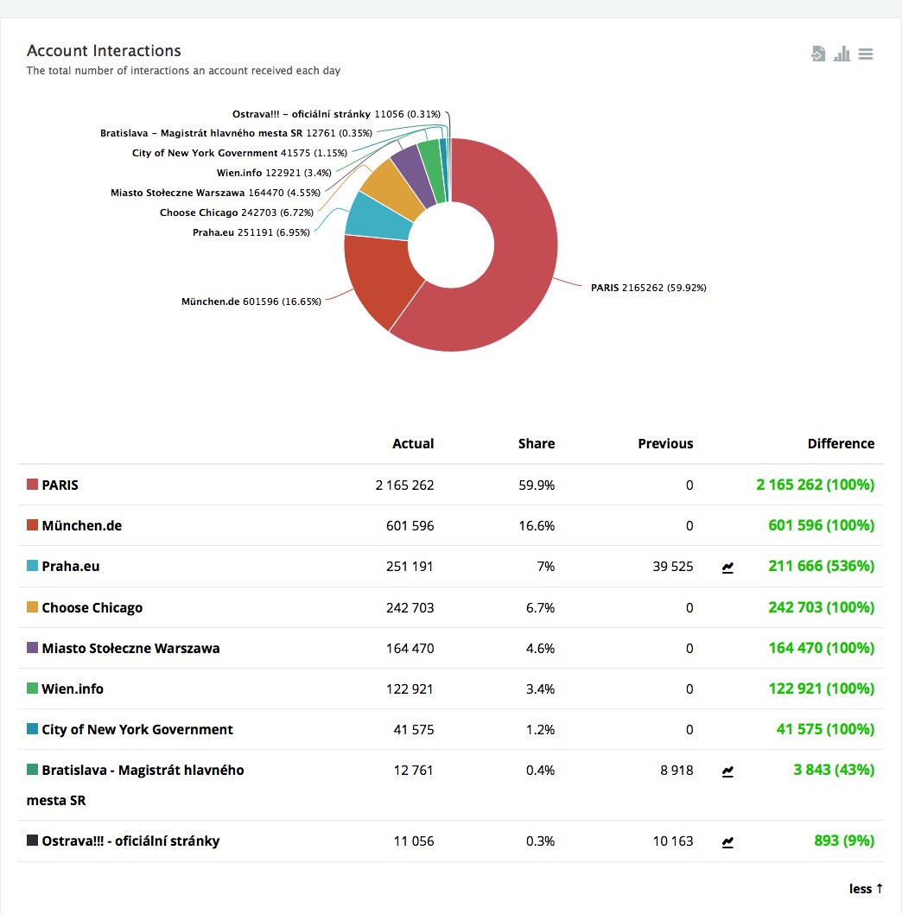Click City of New York Government swatch
Viewport: 902px width, 914px height.
(33, 728)
